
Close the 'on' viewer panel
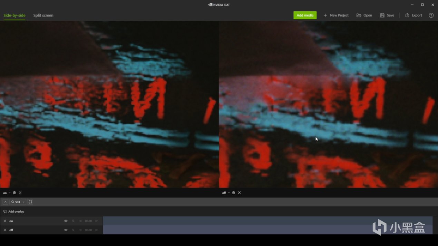[20, 193]
